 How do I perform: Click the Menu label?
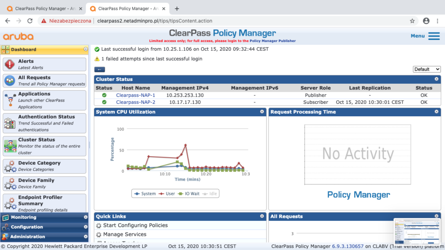click(x=418, y=36)
